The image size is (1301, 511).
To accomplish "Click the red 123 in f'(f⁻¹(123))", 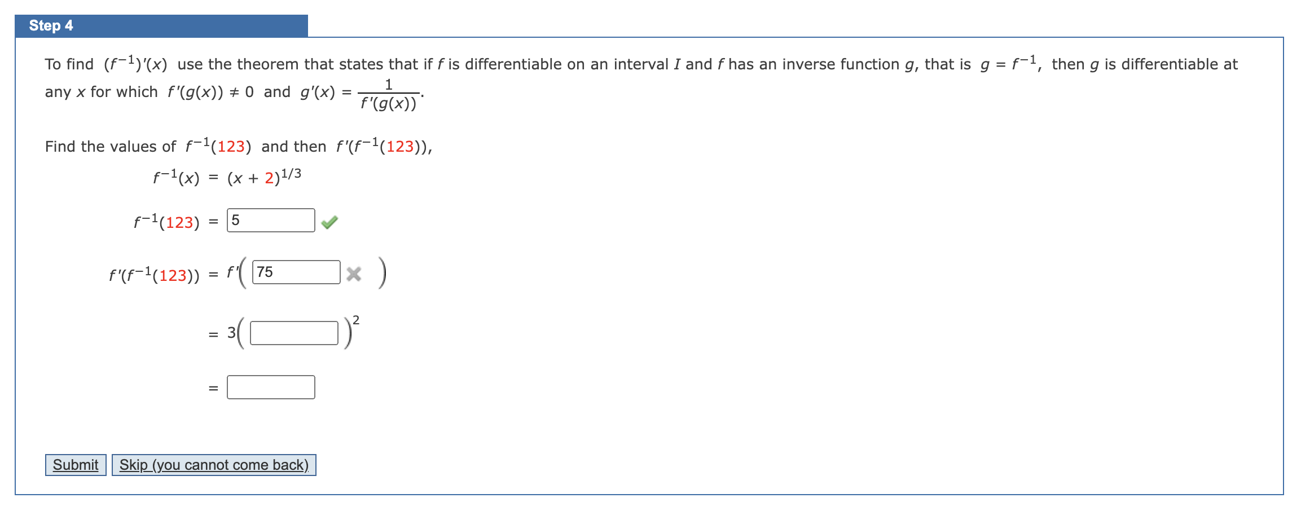I will [x=173, y=276].
